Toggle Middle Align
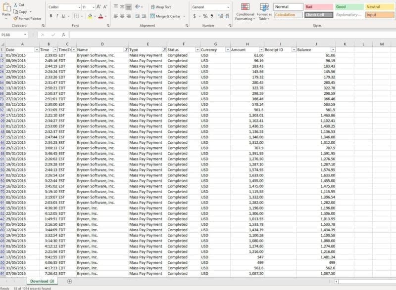396x290 pixels. pos(122,7)
